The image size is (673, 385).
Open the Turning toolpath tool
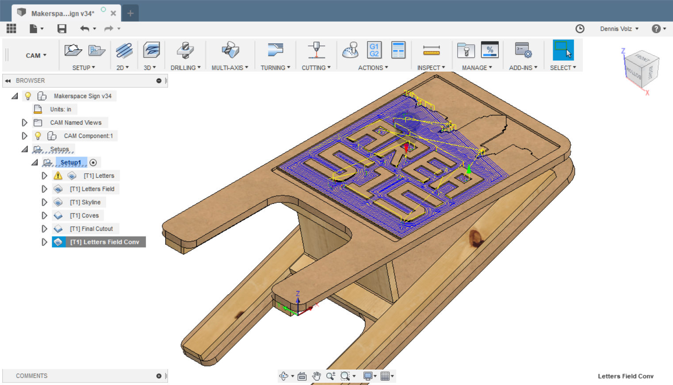pyautogui.click(x=275, y=50)
